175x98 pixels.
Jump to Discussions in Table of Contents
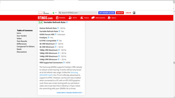[x=22, y=52]
